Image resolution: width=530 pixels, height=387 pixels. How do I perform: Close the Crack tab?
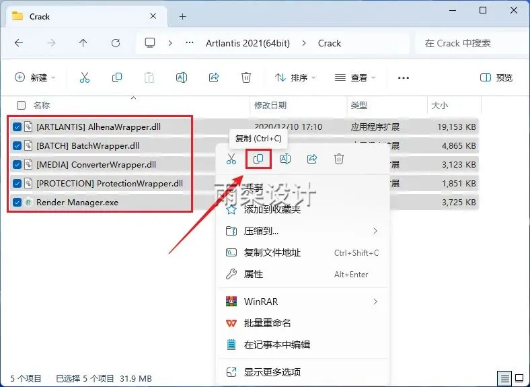(153, 16)
